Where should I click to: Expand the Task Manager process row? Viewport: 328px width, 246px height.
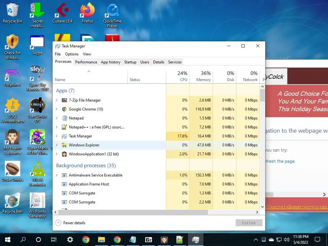pyautogui.click(x=56, y=136)
